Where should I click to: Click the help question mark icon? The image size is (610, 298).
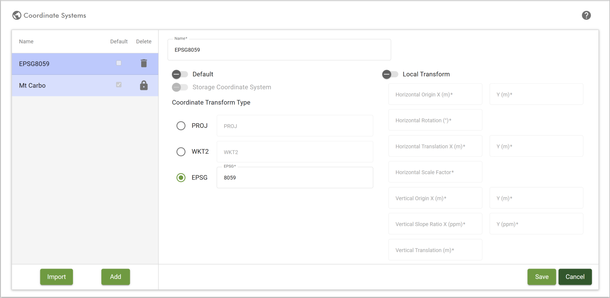tap(586, 15)
